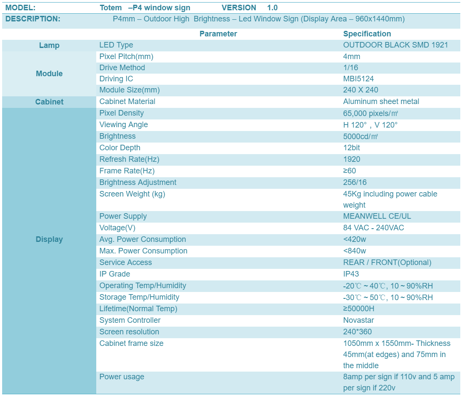The width and height of the screenshot is (462, 396).
Task: Click the Aluminum sheet metal specification
Action: point(381,102)
